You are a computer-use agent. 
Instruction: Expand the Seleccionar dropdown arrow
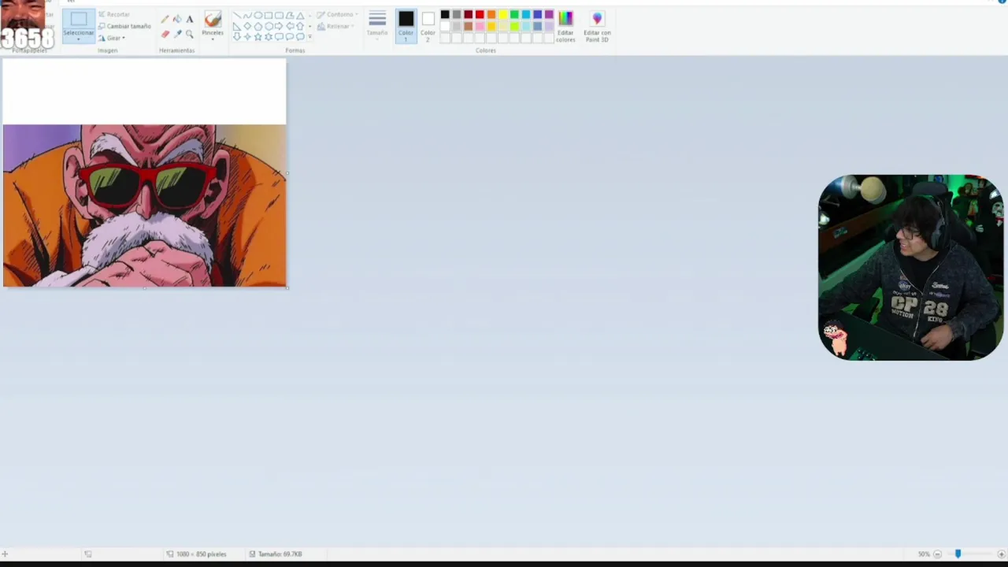pyautogui.click(x=79, y=38)
